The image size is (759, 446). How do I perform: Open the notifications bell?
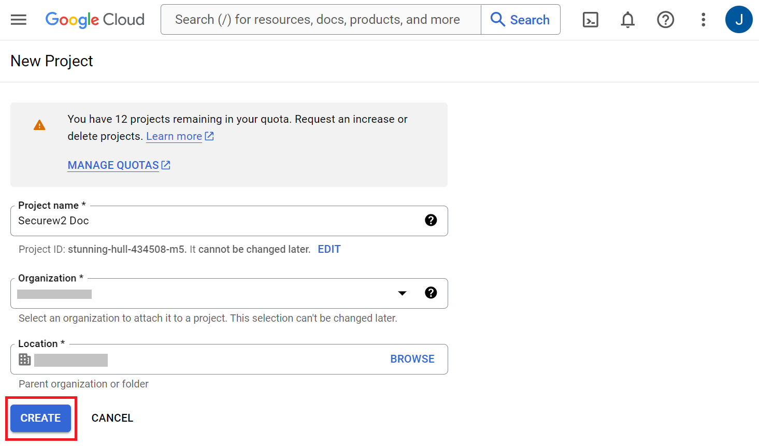point(627,20)
